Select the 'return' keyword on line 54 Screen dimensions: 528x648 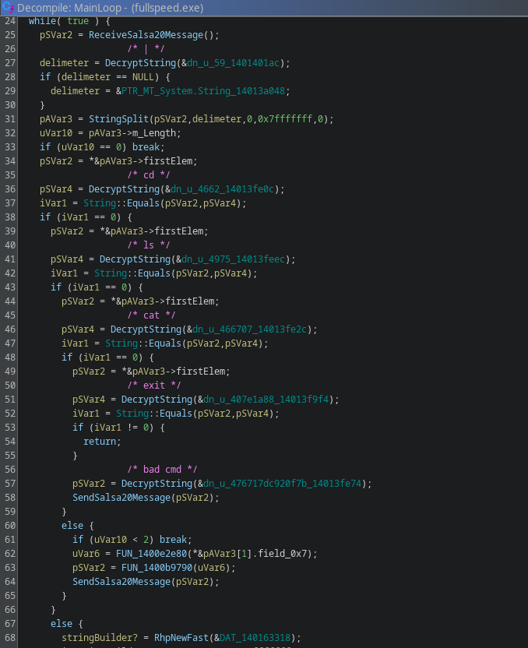point(100,442)
